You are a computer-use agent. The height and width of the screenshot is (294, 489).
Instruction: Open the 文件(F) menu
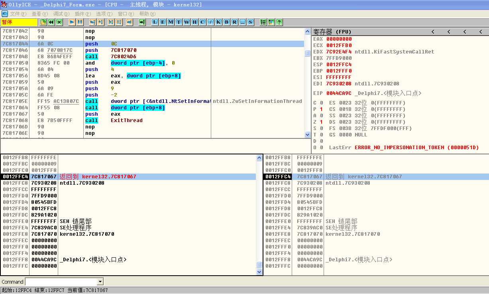(x=18, y=14)
